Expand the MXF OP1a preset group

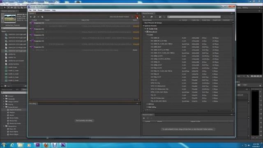pos(147,107)
